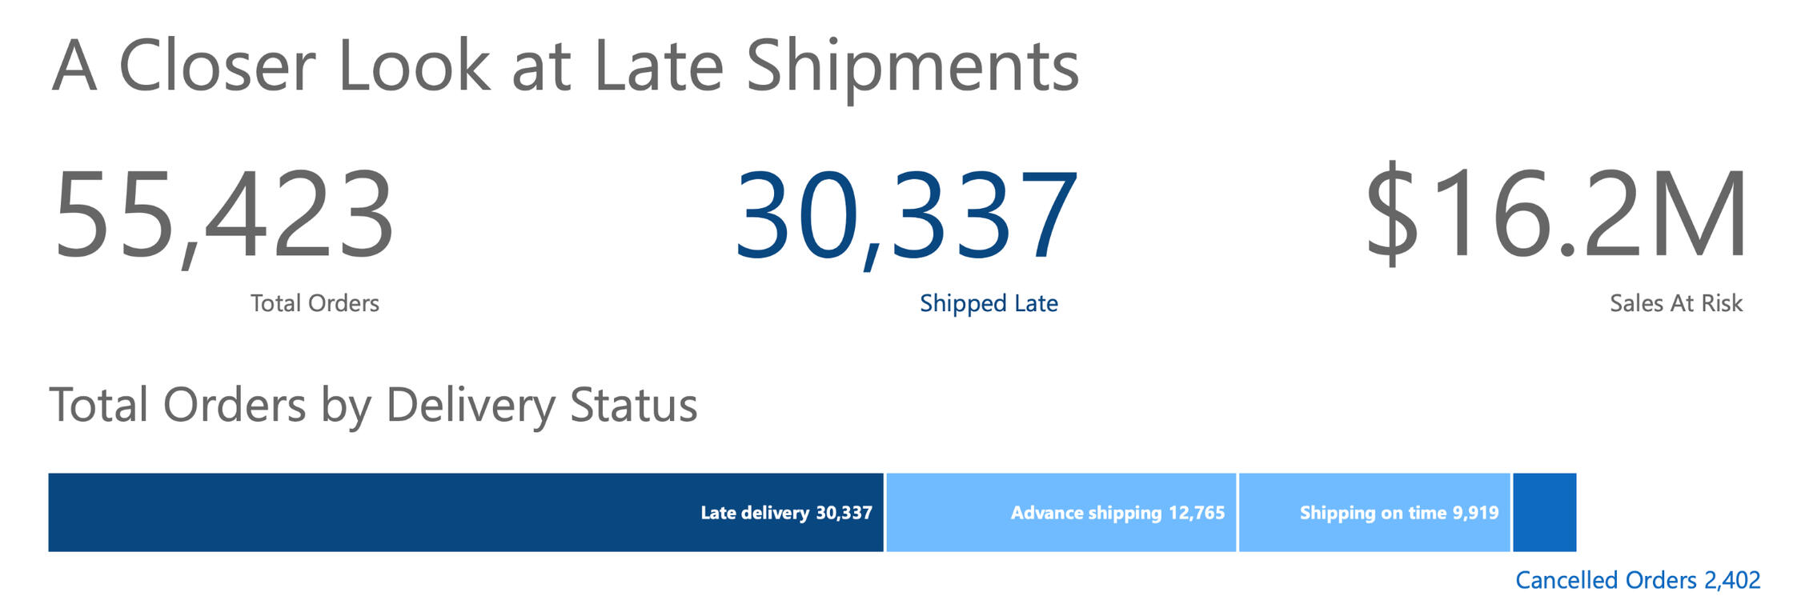
Task: Click the 'Cancelled Orders' label below the bar
Action: [1606, 580]
